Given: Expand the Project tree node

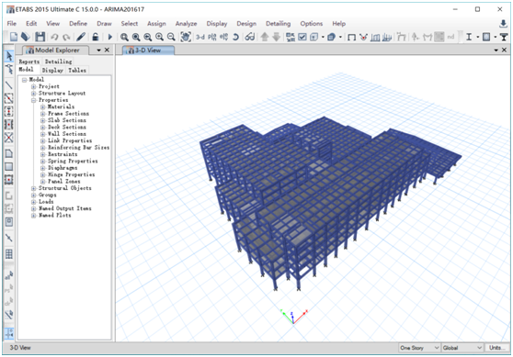Looking at the screenshot, I should pyautogui.click(x=33, y=86).
